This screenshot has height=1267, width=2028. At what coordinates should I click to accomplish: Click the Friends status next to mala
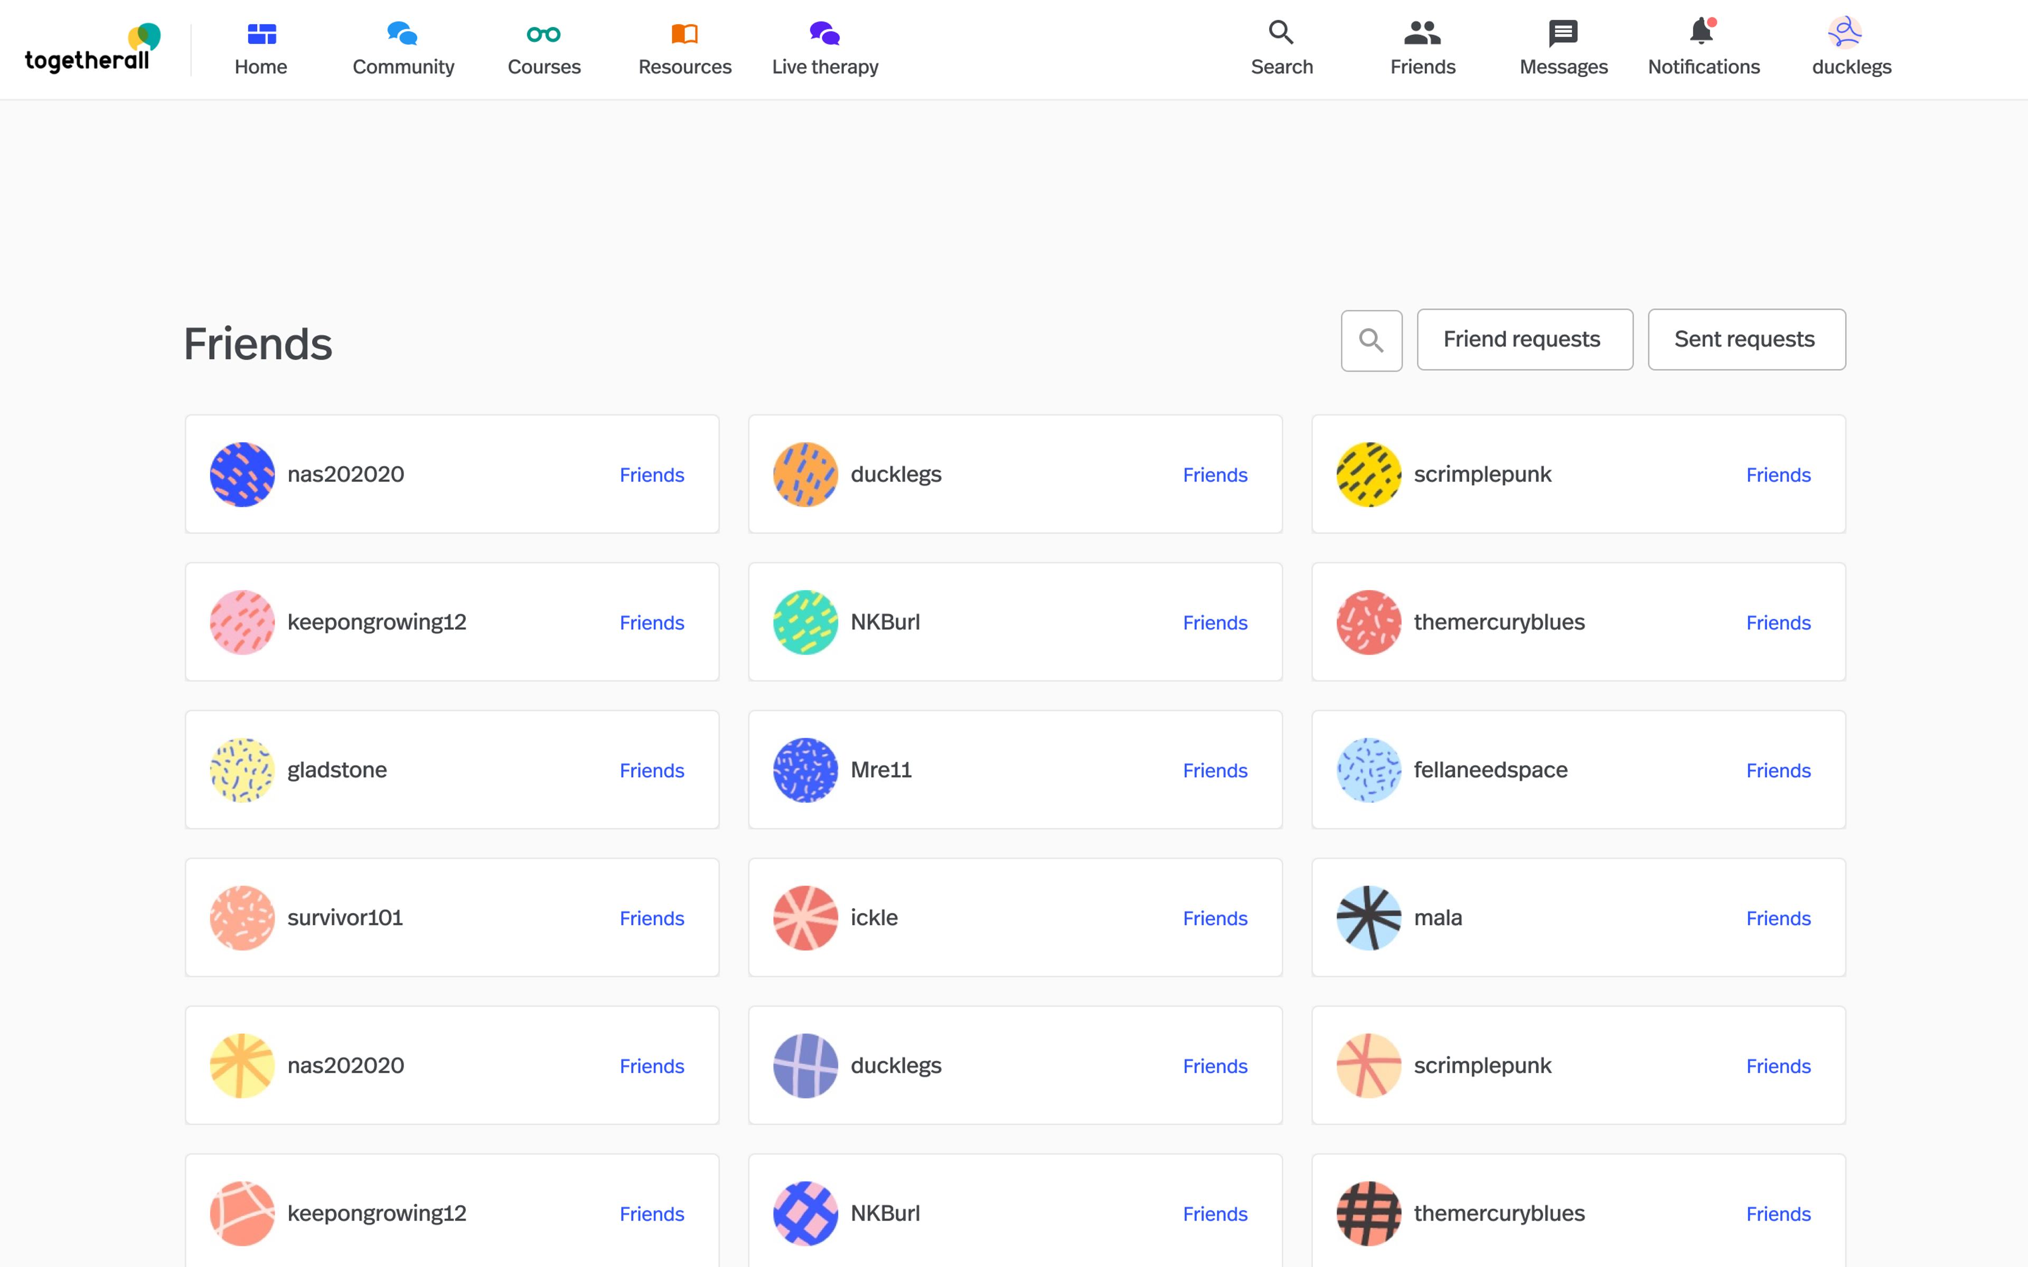tap(1778, 919)
